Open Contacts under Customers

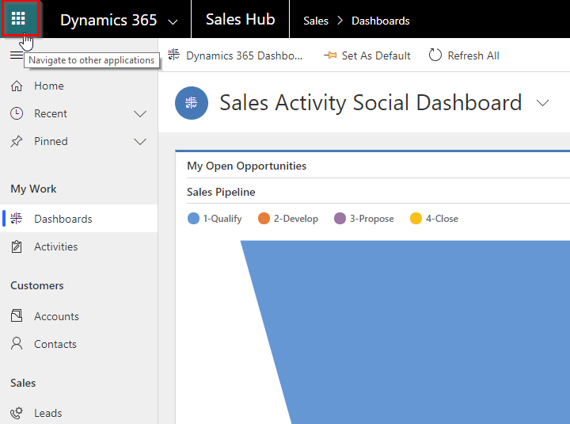pyautogui.click(x=79, y=344)
